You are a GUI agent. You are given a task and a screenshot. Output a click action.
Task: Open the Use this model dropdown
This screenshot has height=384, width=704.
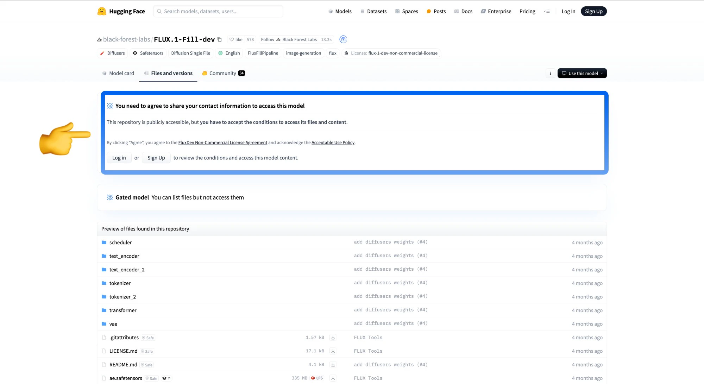click(582, 73)
